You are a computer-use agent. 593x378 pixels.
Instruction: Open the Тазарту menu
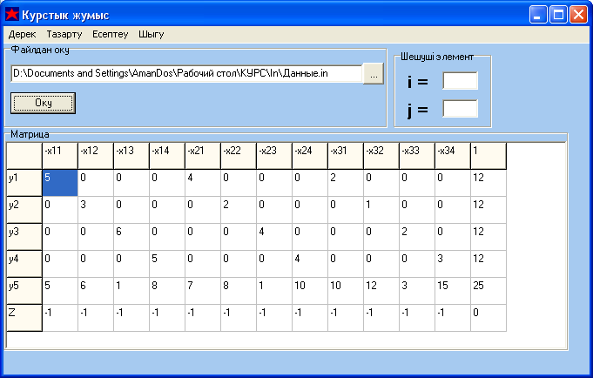tap(64, 34)
